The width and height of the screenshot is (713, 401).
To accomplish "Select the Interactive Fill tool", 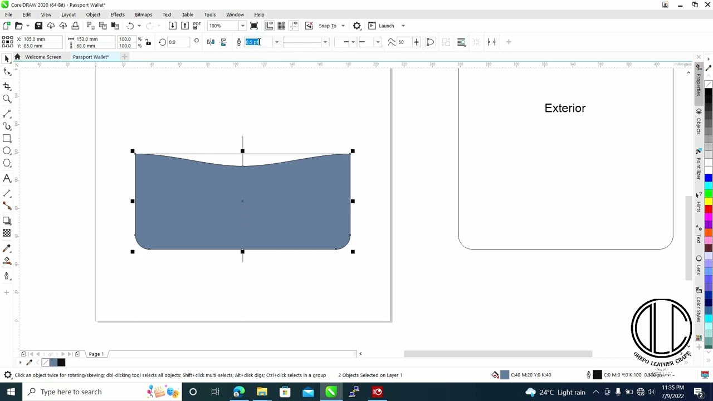I will (x=7, y=261).
